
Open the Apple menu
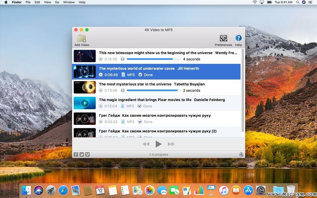[x=6, y=2]
